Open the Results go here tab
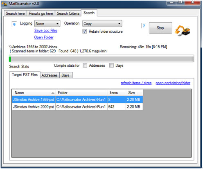203x169 pixels. (x=41, y=14)
